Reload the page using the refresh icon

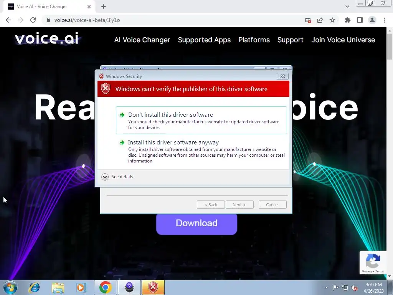33,20
